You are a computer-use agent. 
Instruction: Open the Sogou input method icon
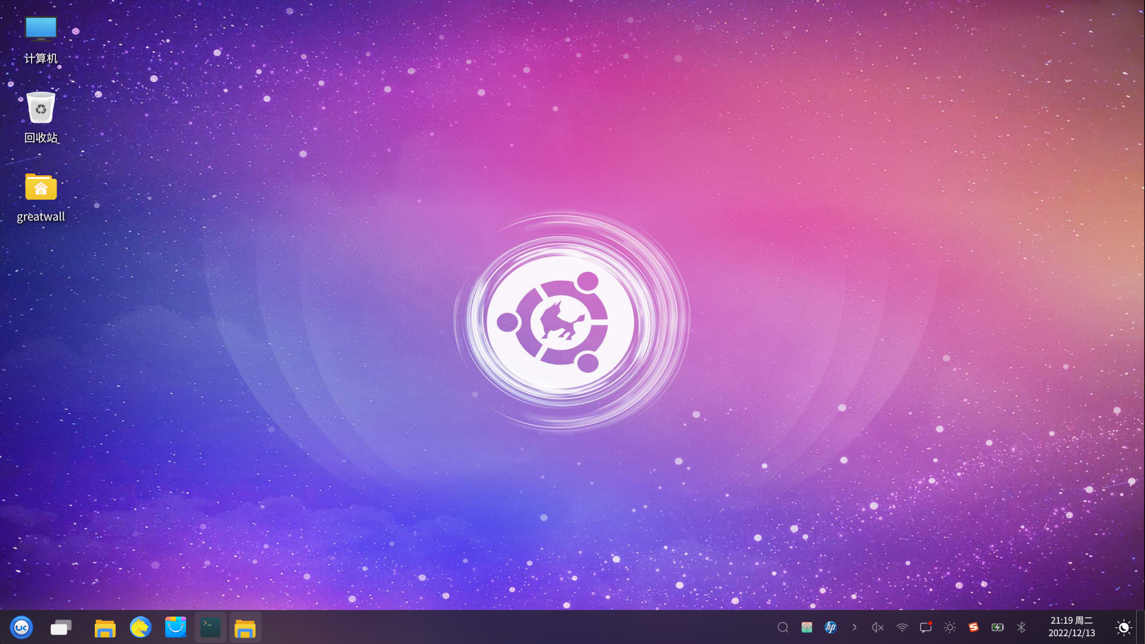coord(973,627)
